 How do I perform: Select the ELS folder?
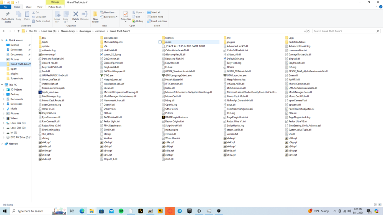click(42, 38)
